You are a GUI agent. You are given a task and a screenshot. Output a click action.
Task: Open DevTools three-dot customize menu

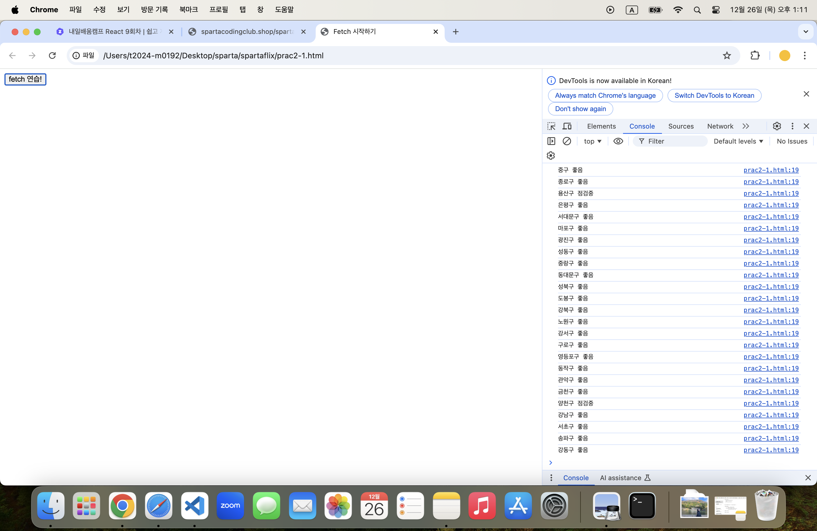[792, 126]
